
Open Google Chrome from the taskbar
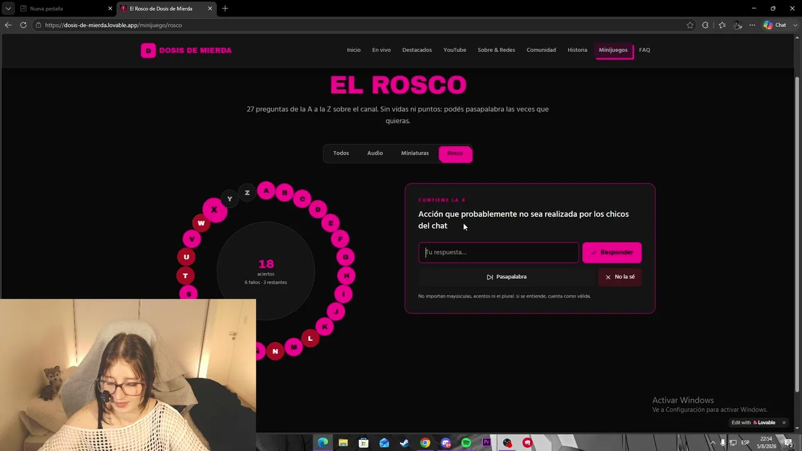[x=425, y=443]
